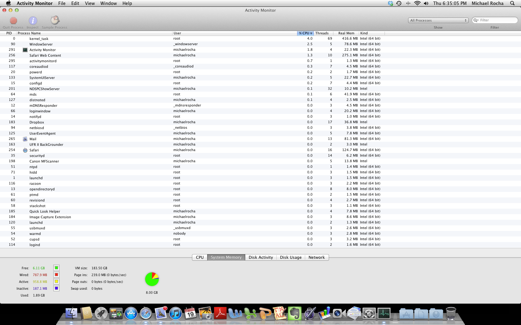Open iPhoto from the Dock
Viewport: 521px width, 325px height.
click(205, 314)
